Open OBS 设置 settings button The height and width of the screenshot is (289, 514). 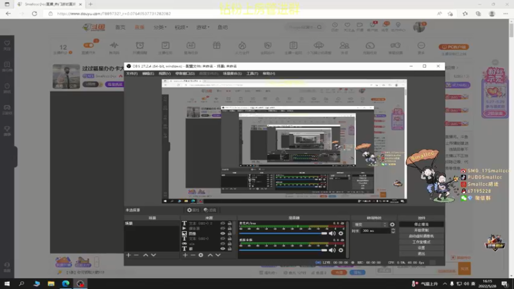point(421,248)
